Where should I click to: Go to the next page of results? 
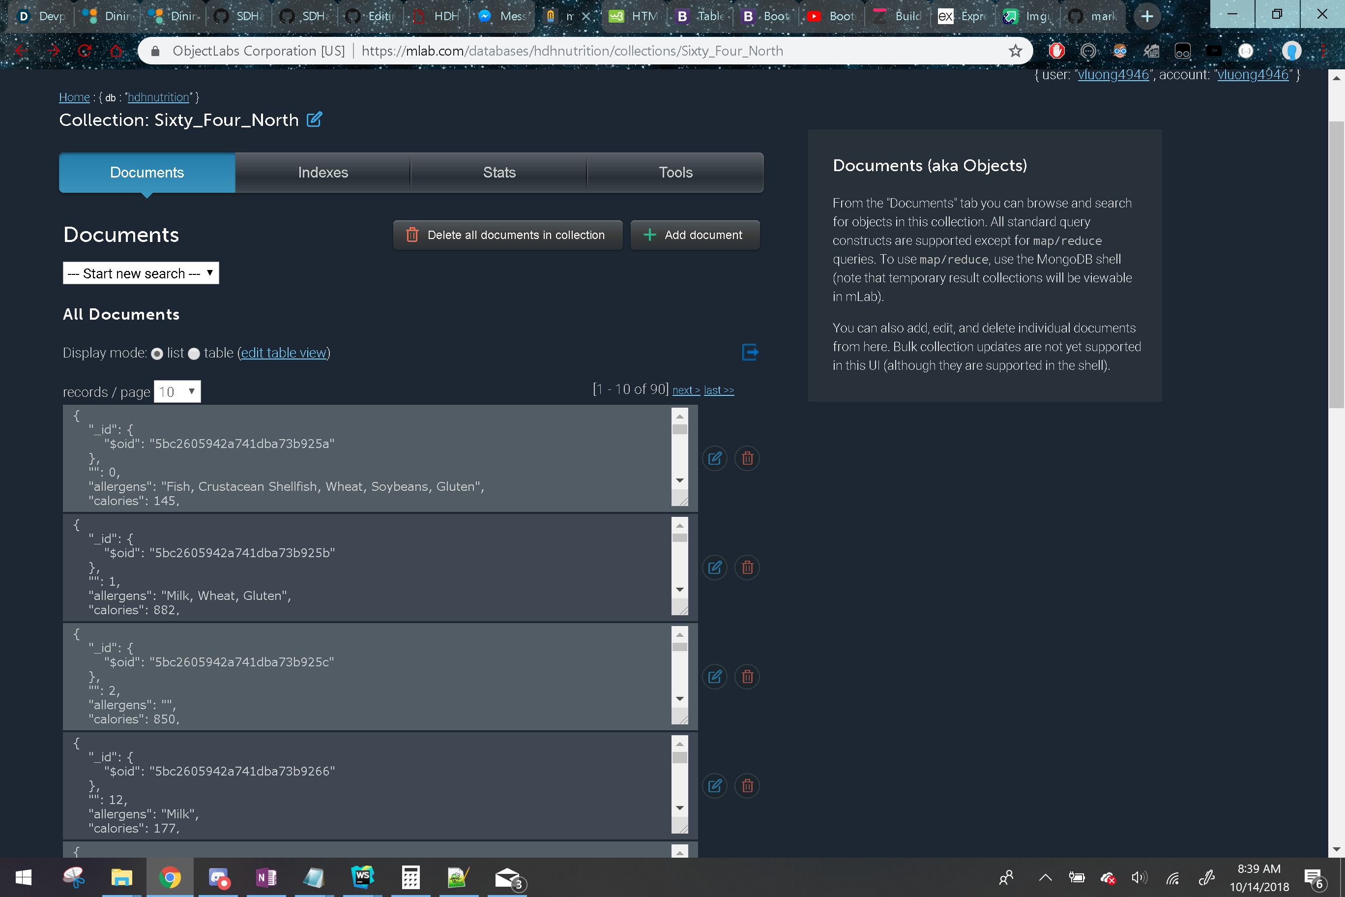[686, 390]
